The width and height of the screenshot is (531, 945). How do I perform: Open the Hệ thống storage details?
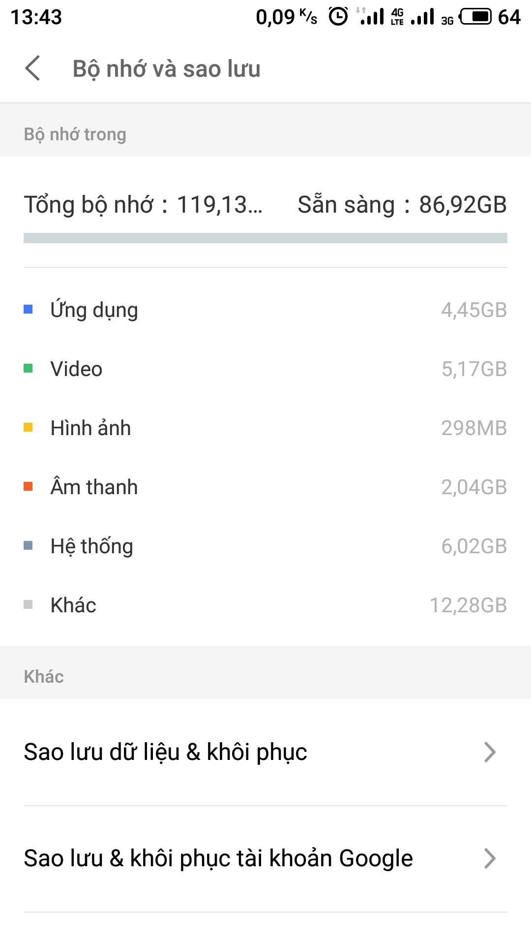pyautogui.click(x=265, y=546)
